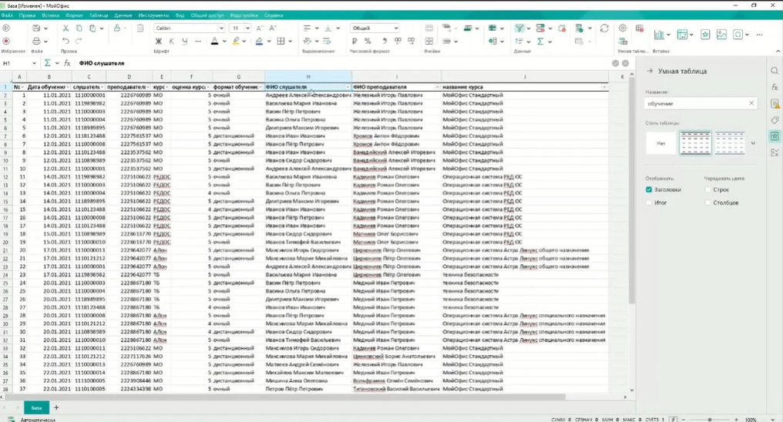This screenshot has height=422, width=783.
Task: Open the Файл menu
Action: 7,15
